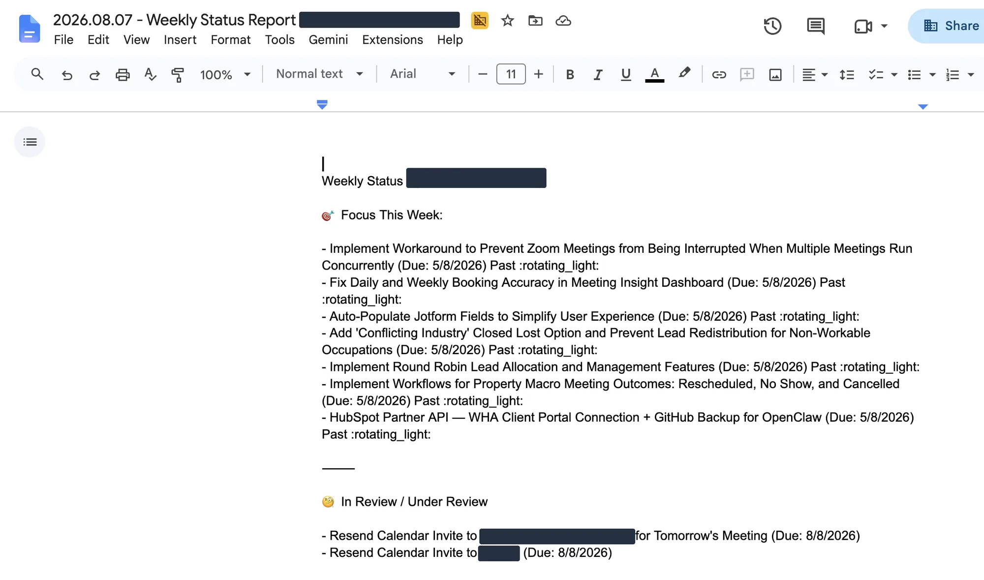Undo the last action
The height and width of the screenshot is (580, 984).
click(x=67, y=74)
